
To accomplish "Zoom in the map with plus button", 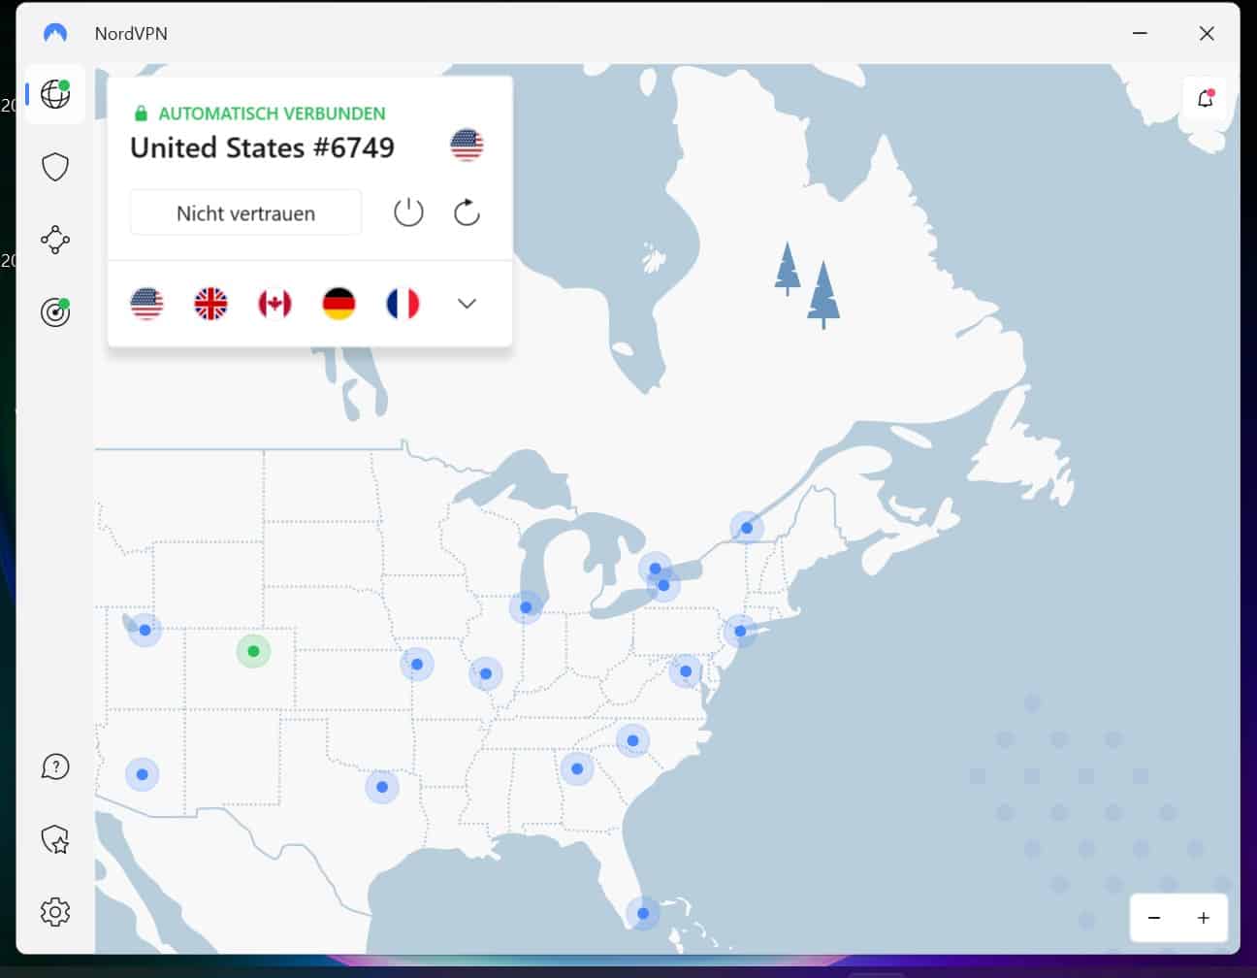I will coord(1204,918).
